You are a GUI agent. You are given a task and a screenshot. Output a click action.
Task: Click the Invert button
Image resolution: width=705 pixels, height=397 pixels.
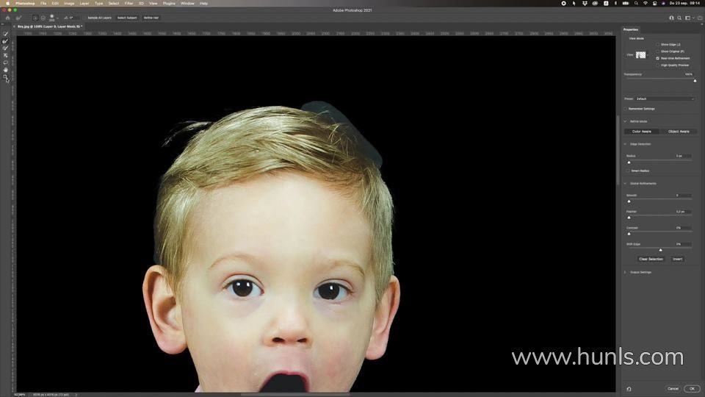pos(678,259)
